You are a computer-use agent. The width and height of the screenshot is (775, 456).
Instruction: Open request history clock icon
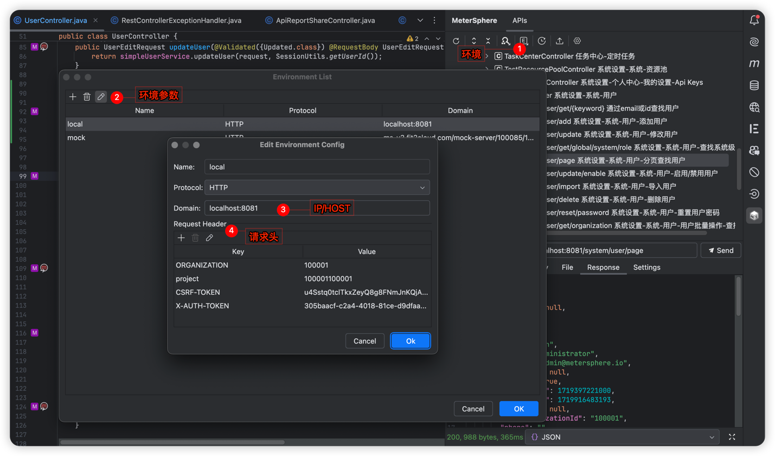541,41
